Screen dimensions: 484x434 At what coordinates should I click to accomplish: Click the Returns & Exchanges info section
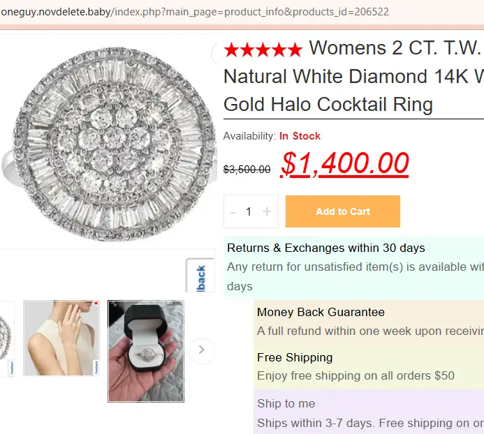click(354, 267)
